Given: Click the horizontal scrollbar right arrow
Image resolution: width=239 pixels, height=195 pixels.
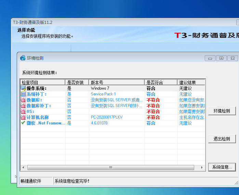Looking at the screenshot, I should pyautogui.click(x=202, y=167).
